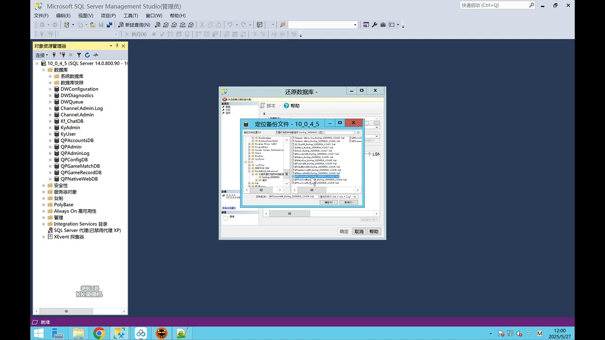
Task: Click the file name input field
Action: 294,196
